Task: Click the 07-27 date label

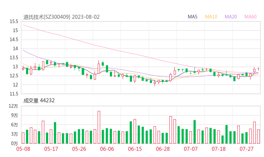Action: click(247, 149)
